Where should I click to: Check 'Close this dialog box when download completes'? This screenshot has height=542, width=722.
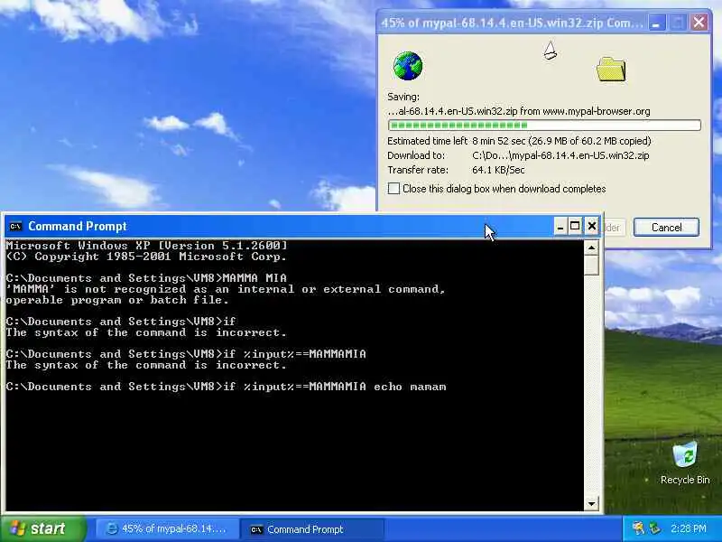(393, 189)
